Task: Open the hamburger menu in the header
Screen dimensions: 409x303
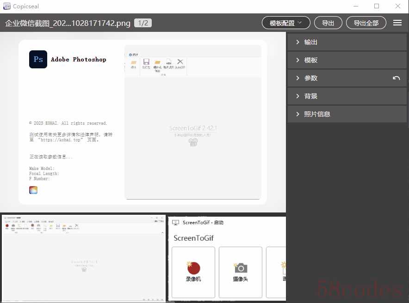Action: [397, 23]
